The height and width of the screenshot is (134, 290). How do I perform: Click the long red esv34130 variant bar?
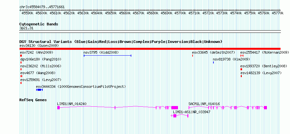(x=150, y=49)
